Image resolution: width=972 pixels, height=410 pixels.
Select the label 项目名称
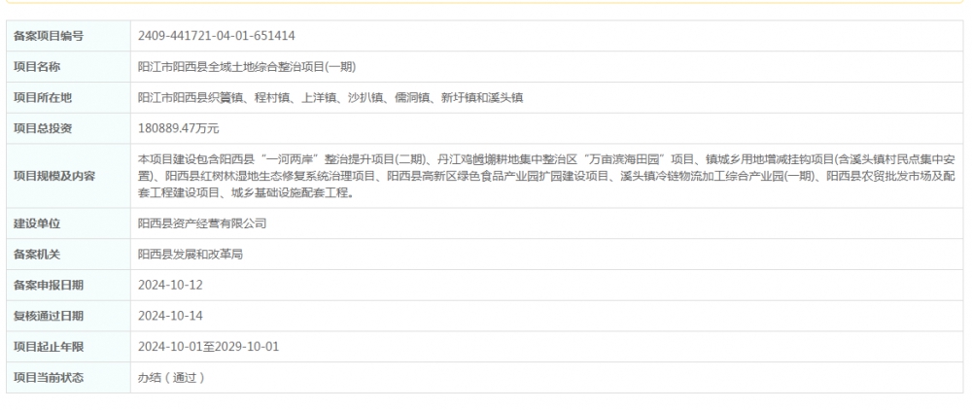37,67
